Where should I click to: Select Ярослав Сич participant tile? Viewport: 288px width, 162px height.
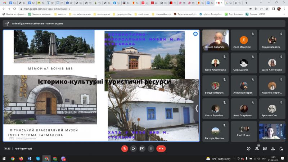(x=272, y=109)
